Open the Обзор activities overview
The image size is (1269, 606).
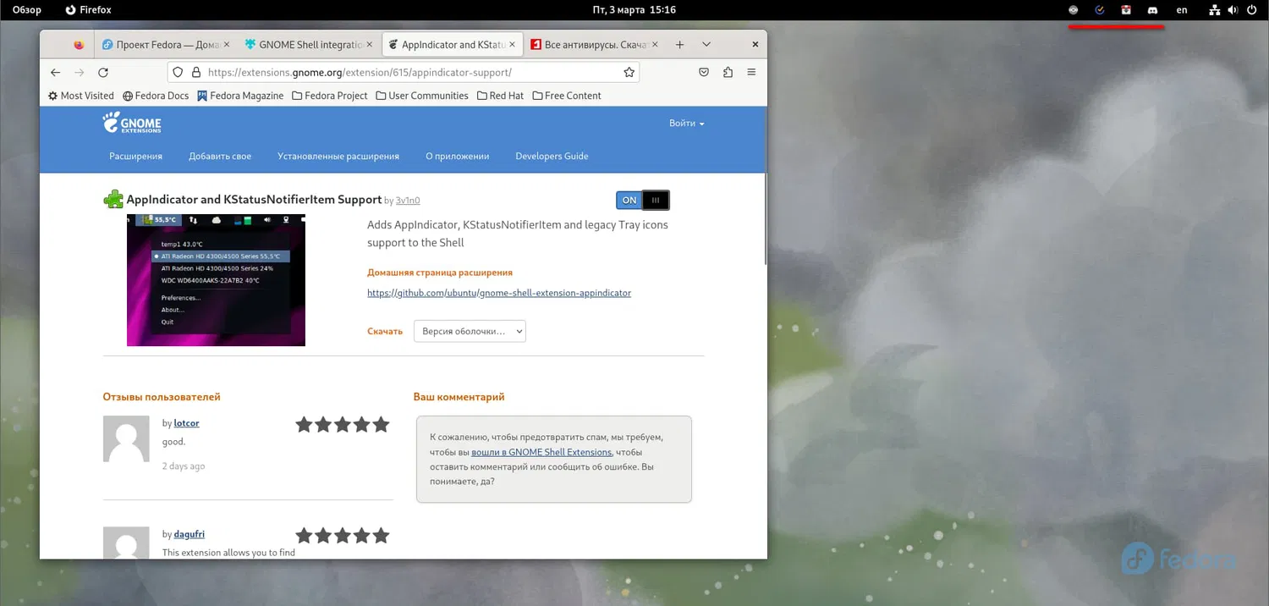click(x=27, y=10)
